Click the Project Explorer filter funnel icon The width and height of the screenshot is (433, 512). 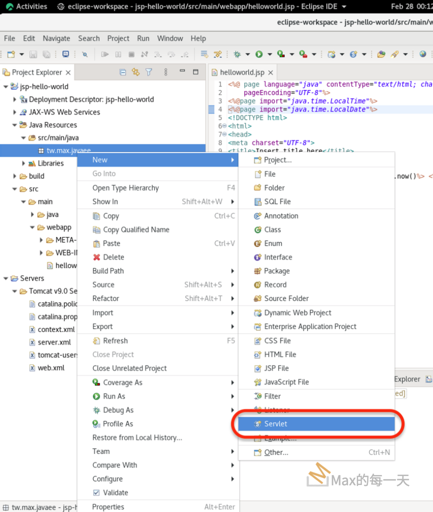coord(148,72)
